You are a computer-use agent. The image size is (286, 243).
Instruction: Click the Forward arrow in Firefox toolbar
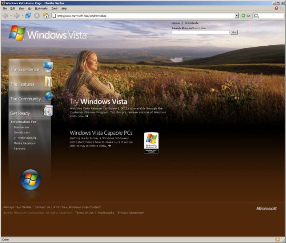17,16
